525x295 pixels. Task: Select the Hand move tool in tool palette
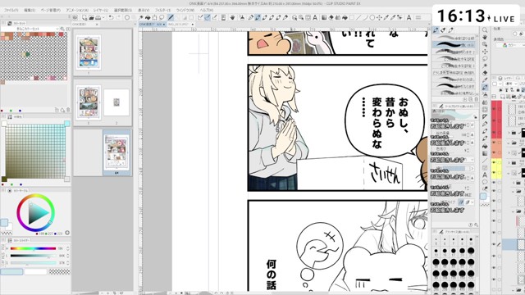click(485, 37)
